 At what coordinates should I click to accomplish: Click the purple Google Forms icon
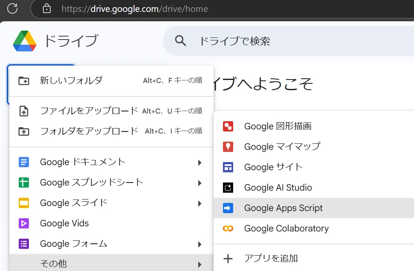[24, 243]
